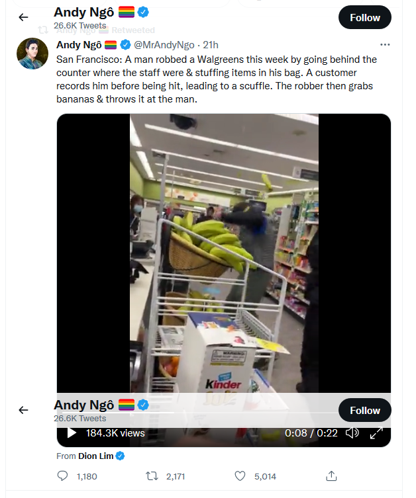Open Andy Ngô name in tweet header
416x498 pixels.
[79, 45]
